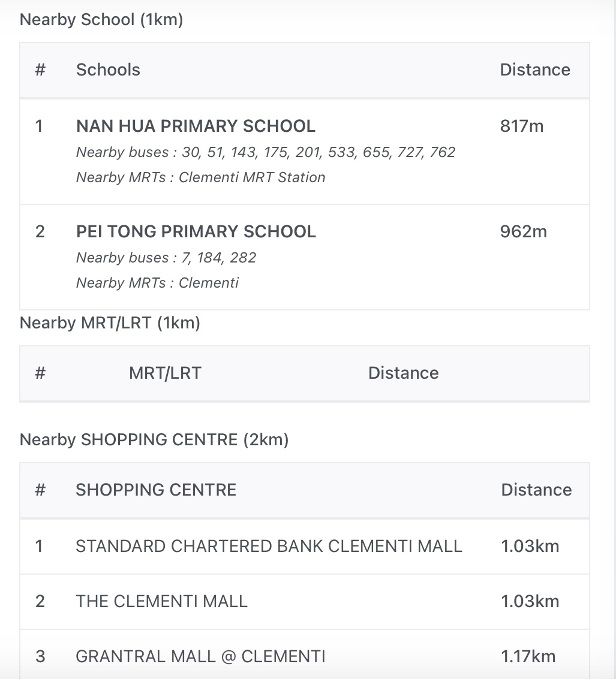Click Clementi MRT Station text under Nan Hua
This screenshot has height=682, width=616.
(252, 178)
